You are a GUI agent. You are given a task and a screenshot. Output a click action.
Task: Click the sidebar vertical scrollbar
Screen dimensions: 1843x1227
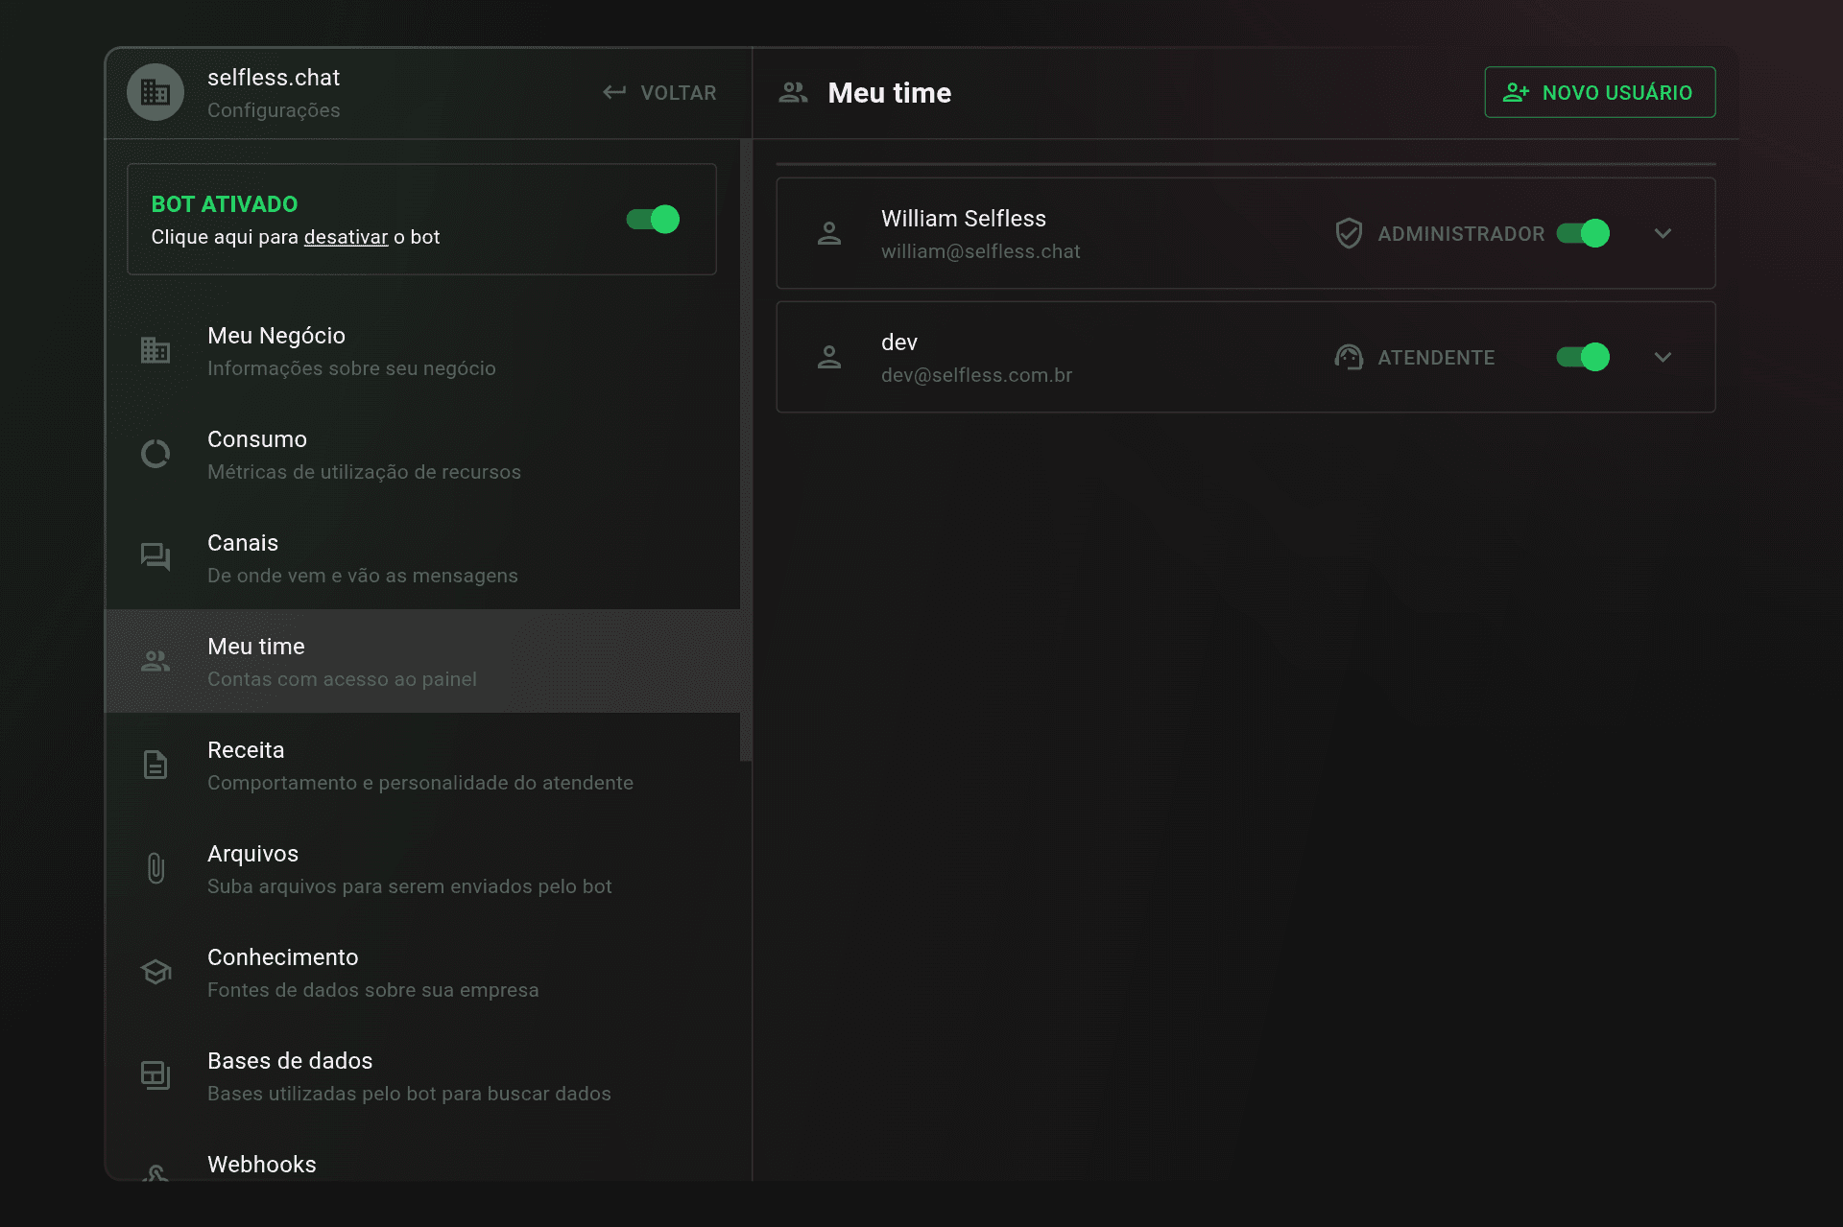coord(746,451)
